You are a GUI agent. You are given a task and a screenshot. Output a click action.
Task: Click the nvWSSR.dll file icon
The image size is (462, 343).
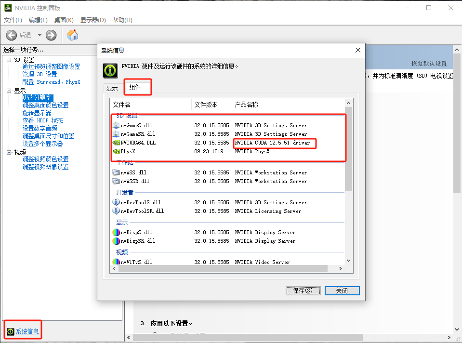tap(116, 181)
